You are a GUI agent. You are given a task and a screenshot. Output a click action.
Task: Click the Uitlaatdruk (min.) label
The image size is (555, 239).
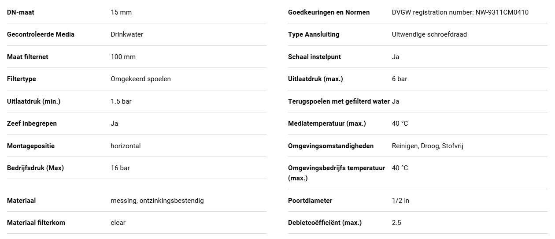coord(33,101)
